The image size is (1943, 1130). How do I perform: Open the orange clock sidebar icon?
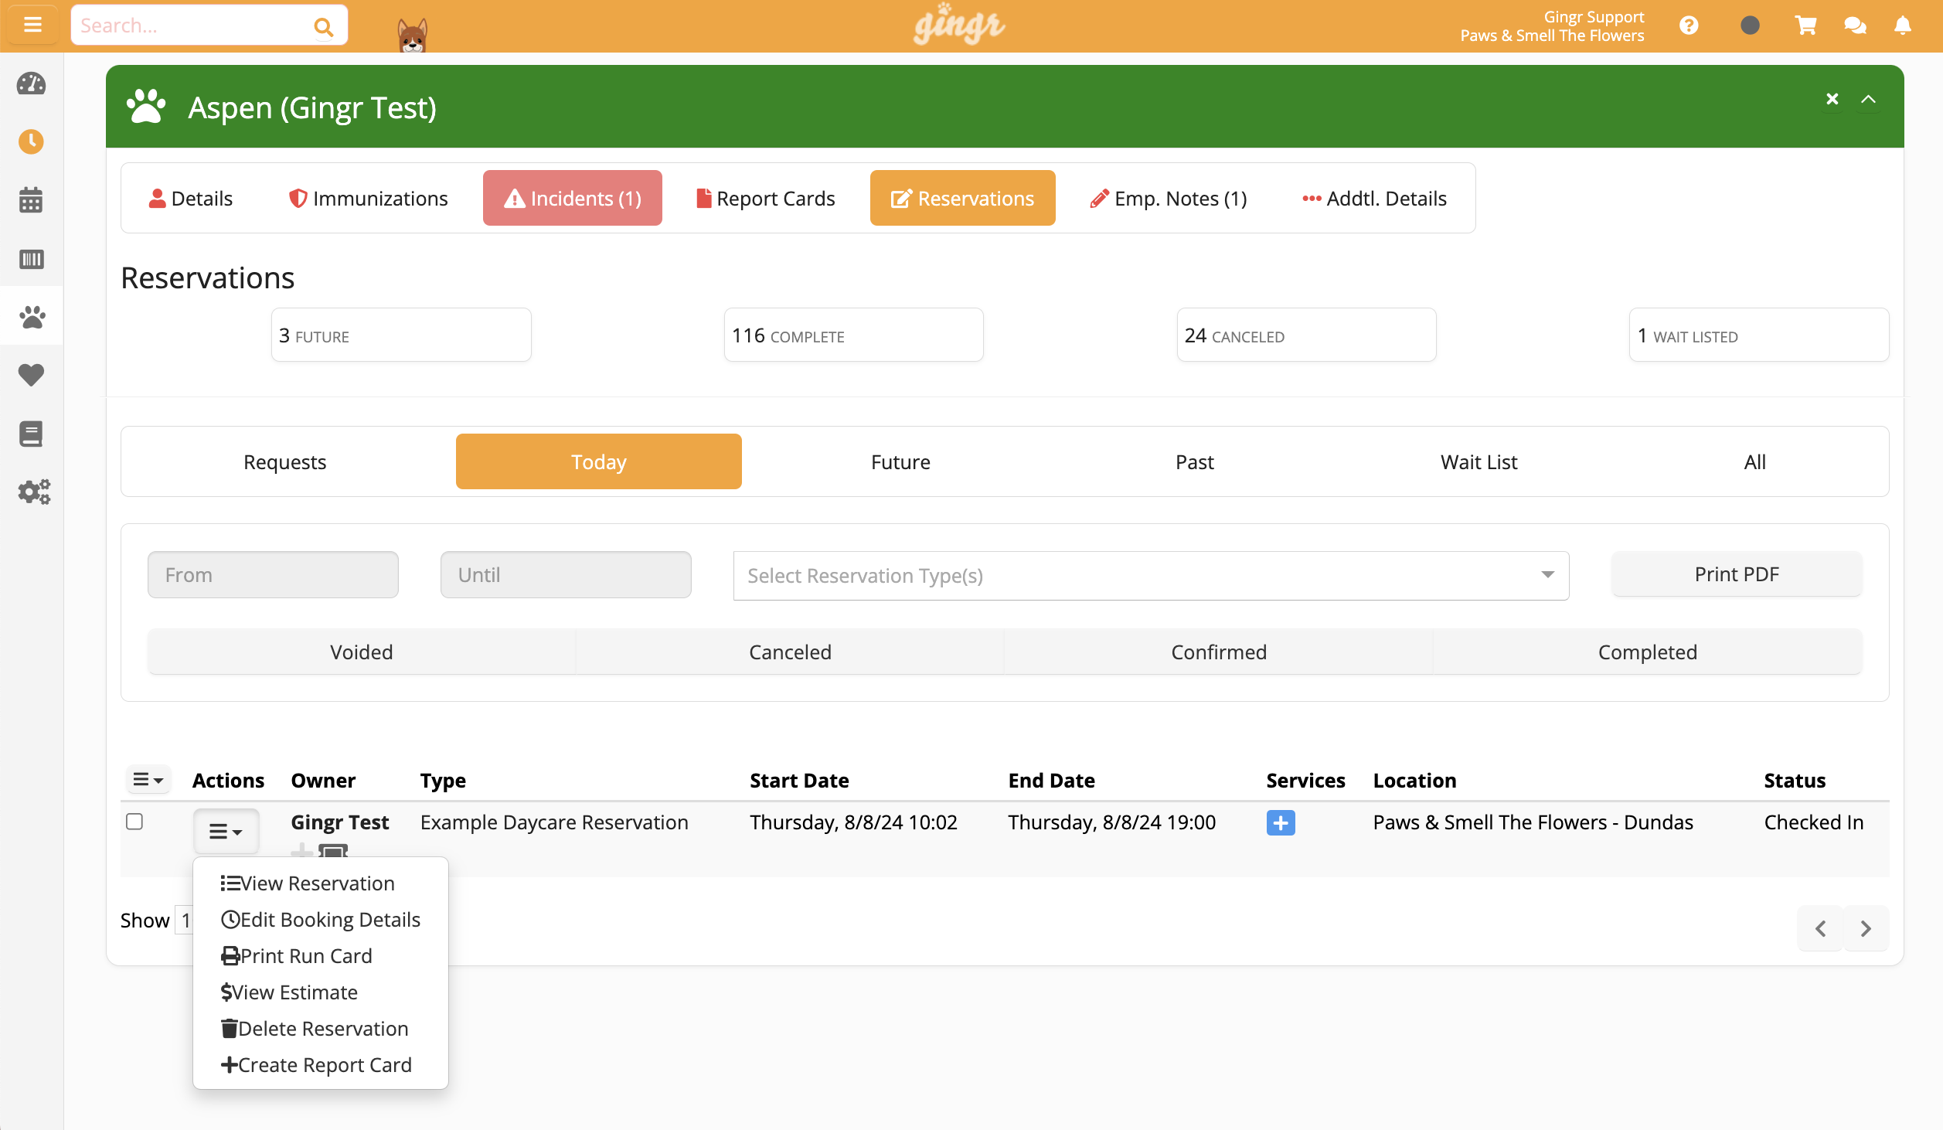(31, 141)
